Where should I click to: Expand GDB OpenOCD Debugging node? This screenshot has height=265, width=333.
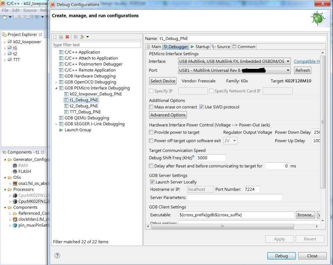56,82
